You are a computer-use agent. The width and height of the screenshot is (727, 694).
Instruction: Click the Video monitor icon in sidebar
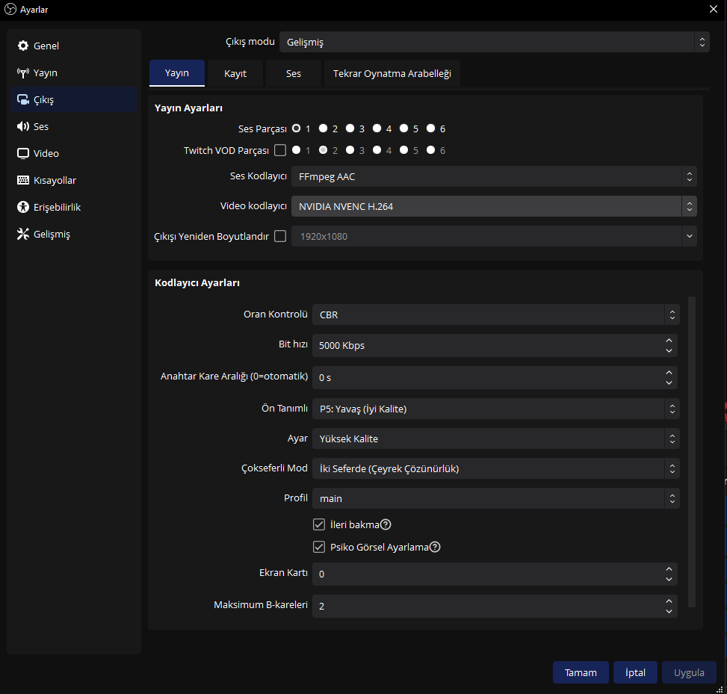point(22,153)
